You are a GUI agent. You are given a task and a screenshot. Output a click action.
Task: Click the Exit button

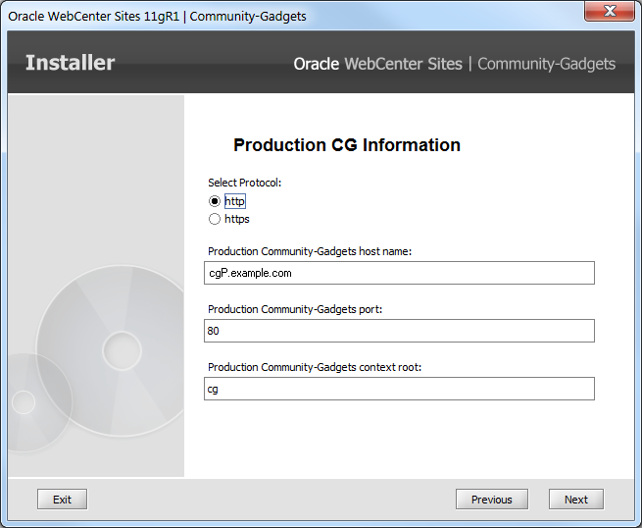coord(62,500)
